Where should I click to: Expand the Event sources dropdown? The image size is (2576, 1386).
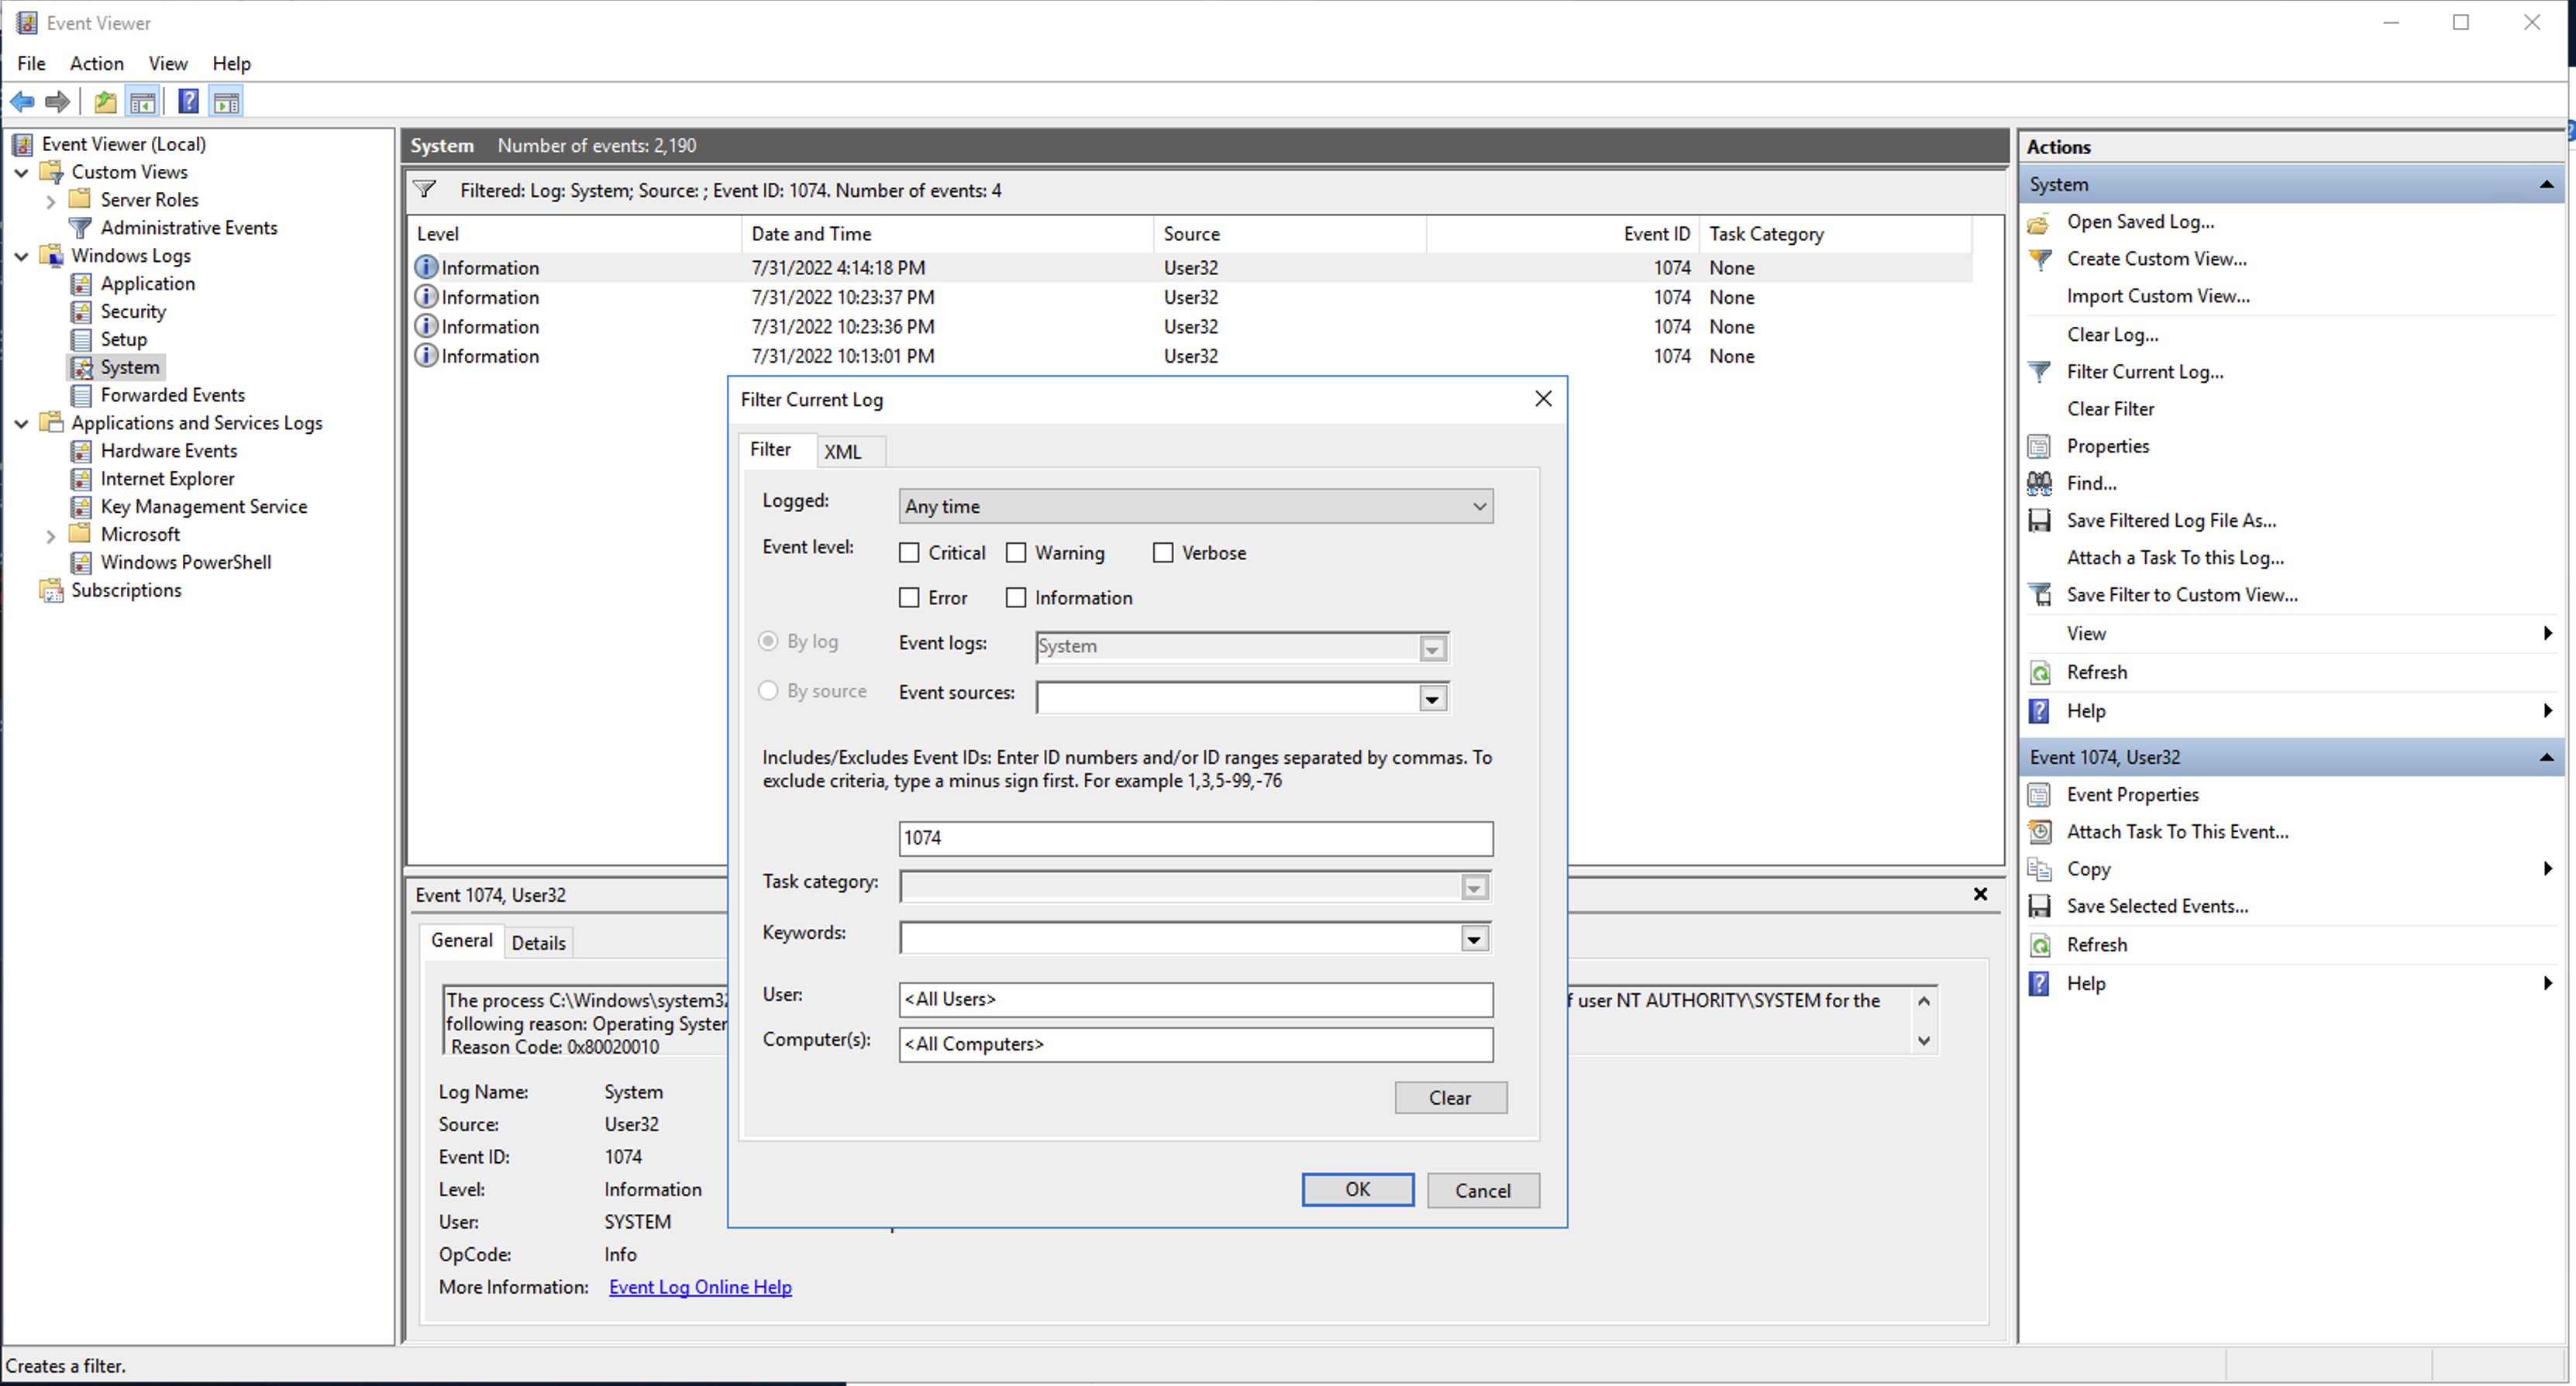pos(1432,699)
